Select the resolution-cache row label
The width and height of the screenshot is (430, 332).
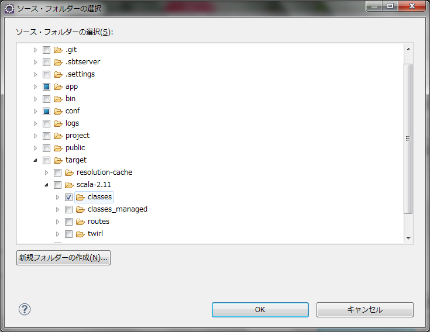[x=105, y=172]
